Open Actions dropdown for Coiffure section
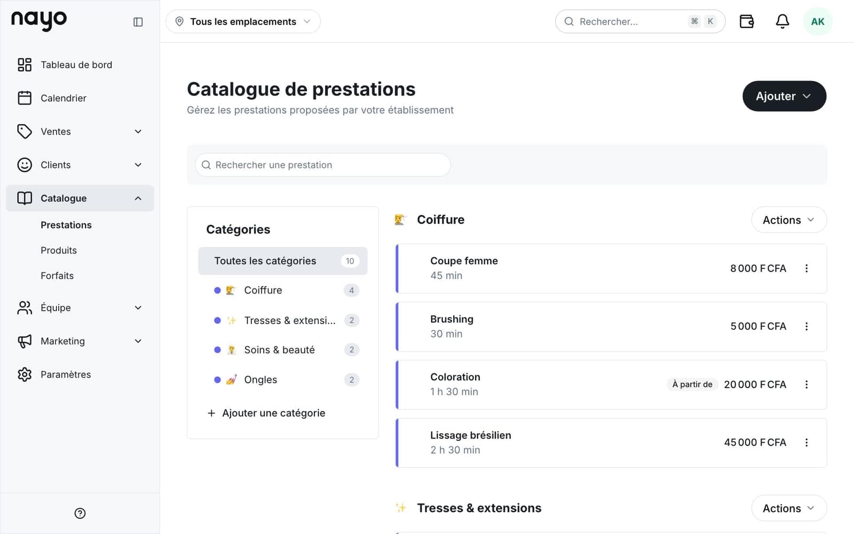This screenshot has width=854, height=534. [789, 220]
